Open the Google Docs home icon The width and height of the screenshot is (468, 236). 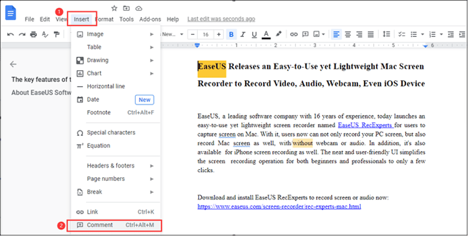point(11,13)
